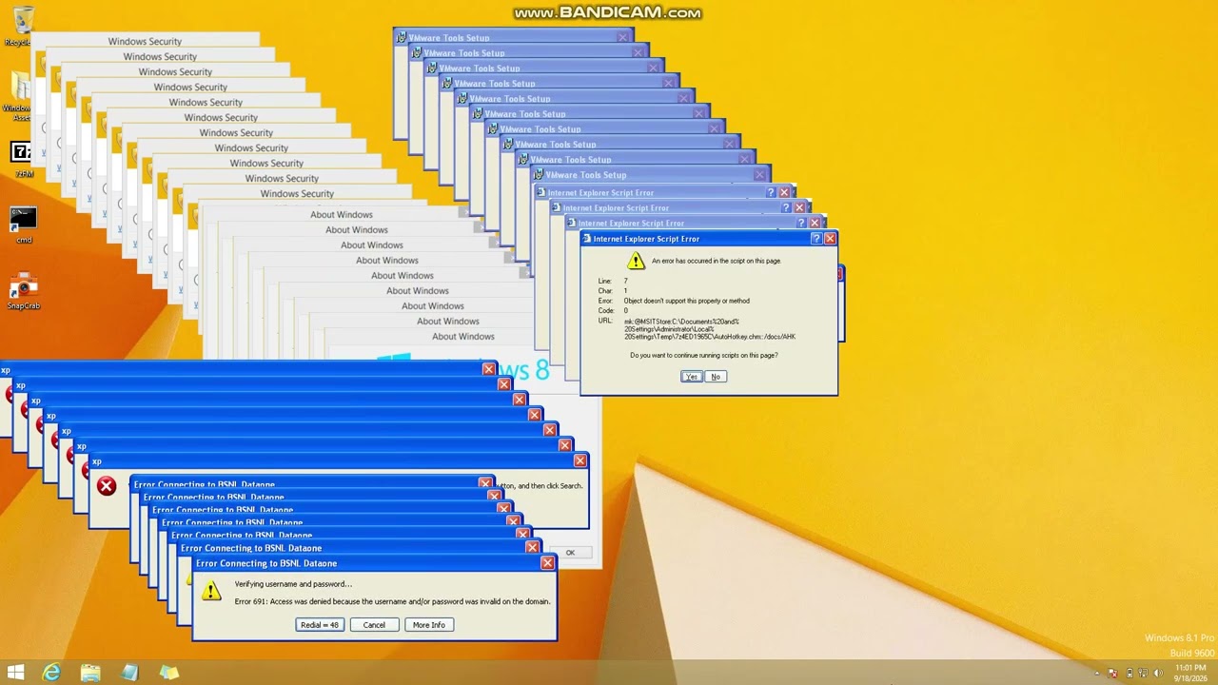Open the Action Center flag icon

pyautogui.click(x=1111, y=673)
